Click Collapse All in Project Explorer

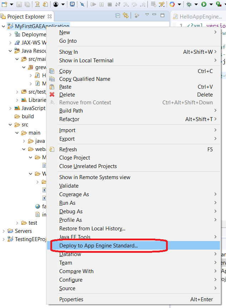pos(118,16)
